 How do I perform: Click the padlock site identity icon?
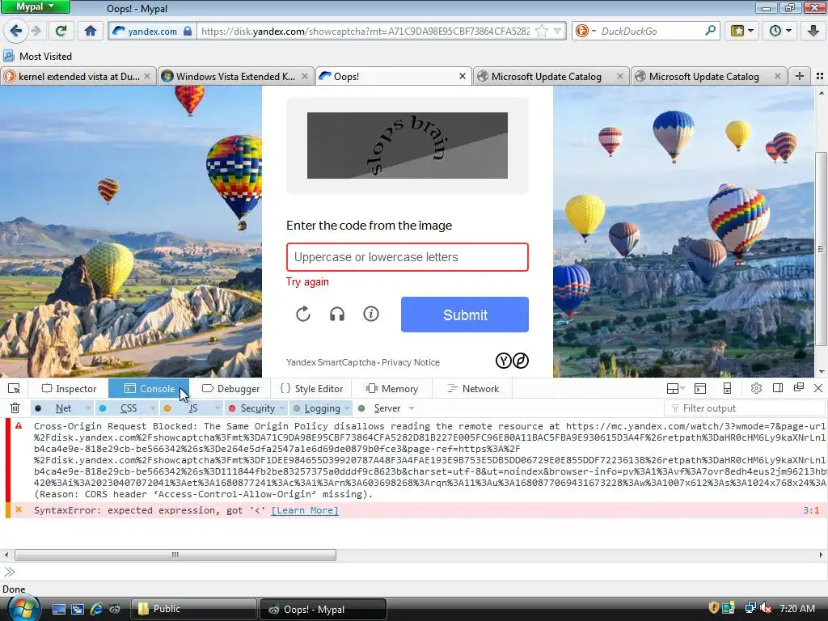(x=188, y=32)
